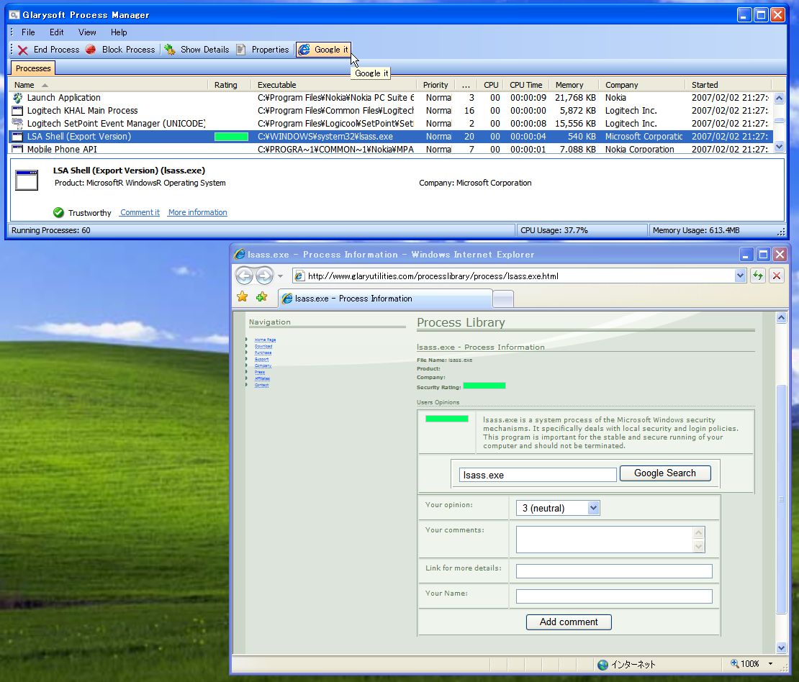Click the green Security Rating bar on web page
The height and width of the screenshot is (682, 799).
click(484, 386)
